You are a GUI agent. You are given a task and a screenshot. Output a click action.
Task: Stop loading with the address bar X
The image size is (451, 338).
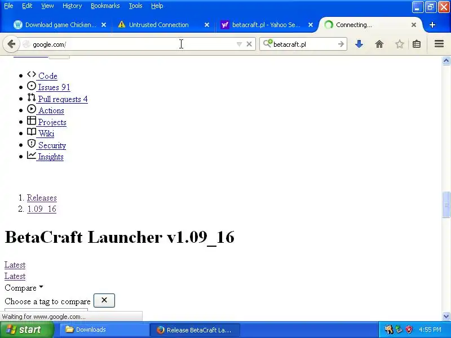[249, 45]
